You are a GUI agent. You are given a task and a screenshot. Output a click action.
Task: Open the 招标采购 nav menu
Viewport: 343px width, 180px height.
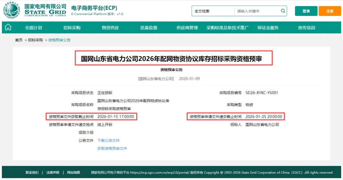tap(72, 28)
